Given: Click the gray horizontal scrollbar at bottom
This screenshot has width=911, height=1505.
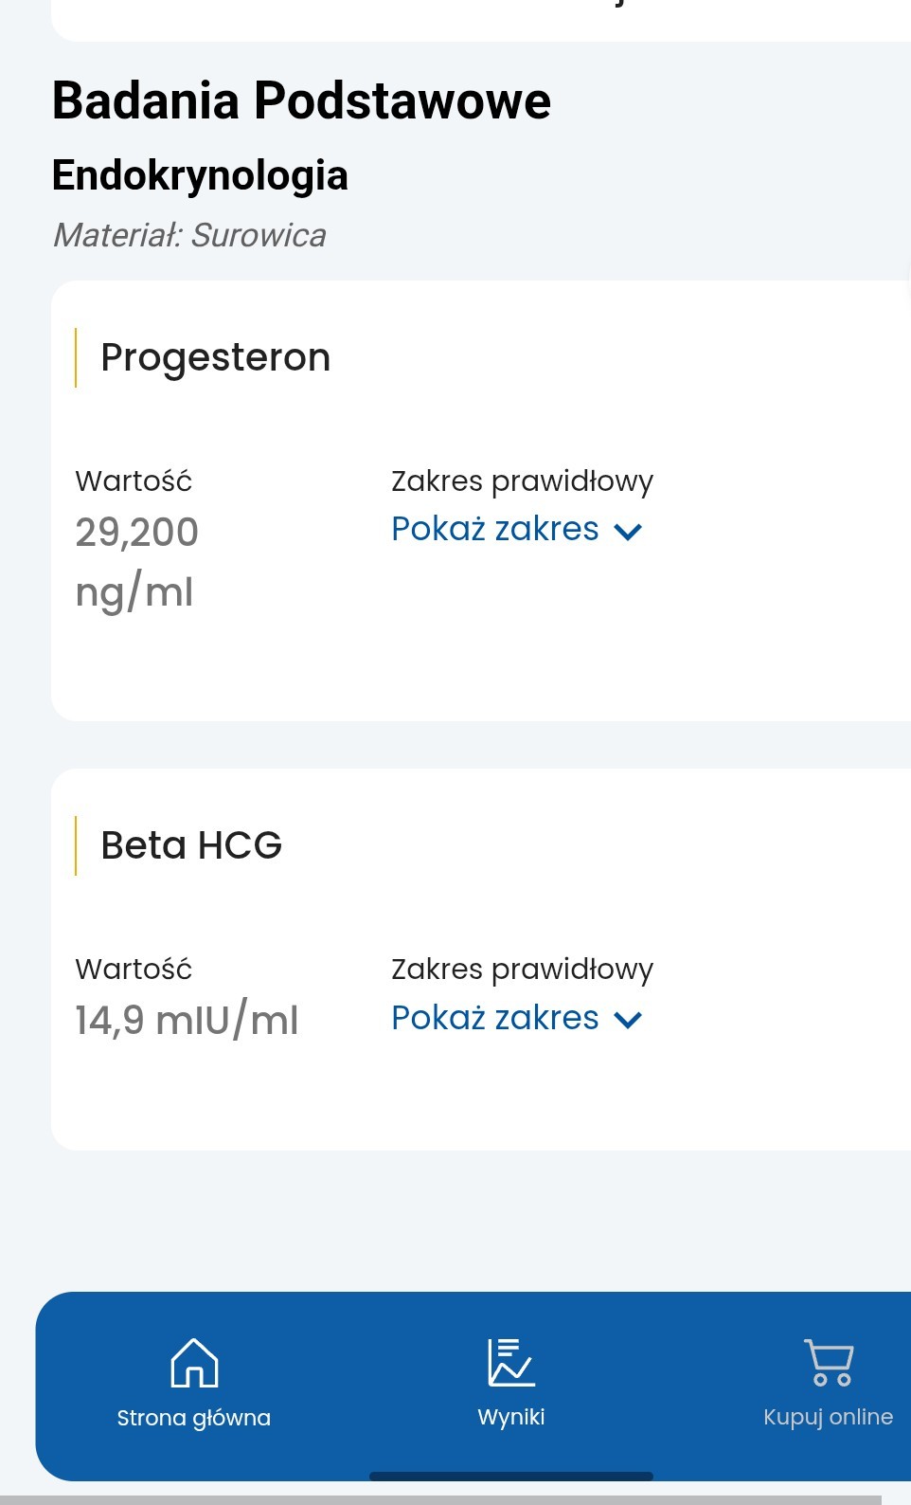Looking at the screenshot, I should pos(440,1499).
